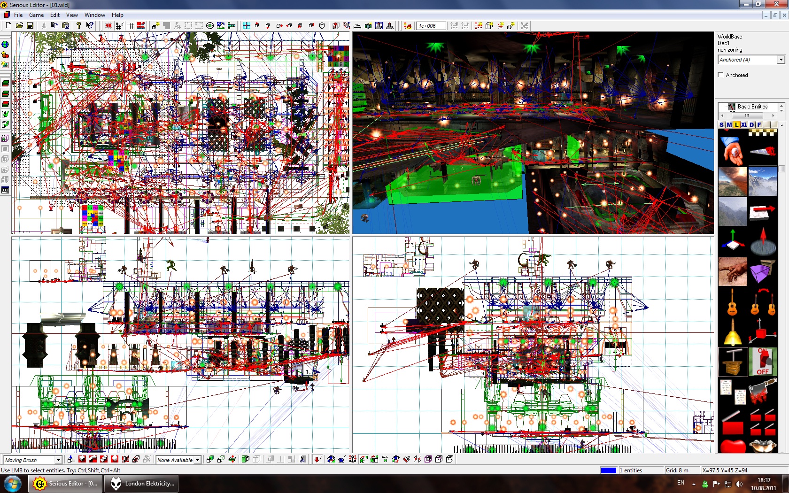Click the Windows Start button
This screenshot has width=789, height=493.
13,483
